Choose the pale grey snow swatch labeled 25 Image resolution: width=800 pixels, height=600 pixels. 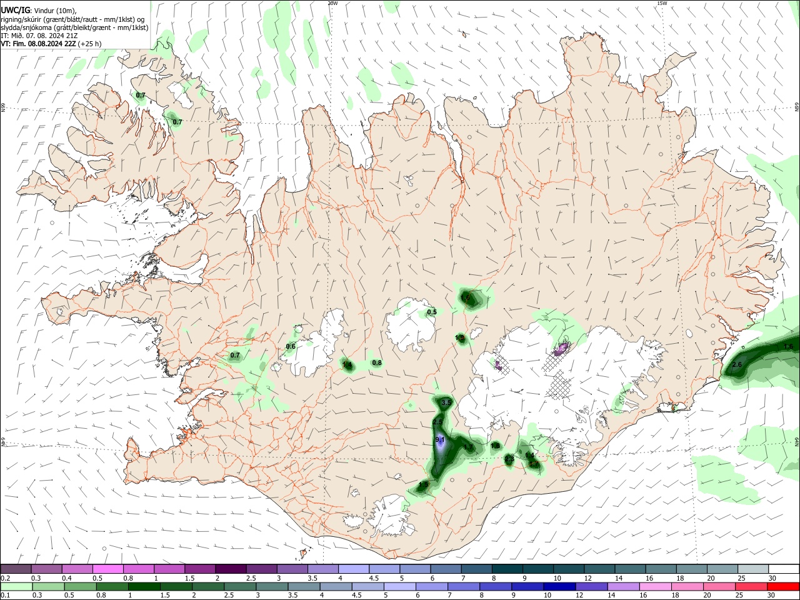click(x=754, y=569)
